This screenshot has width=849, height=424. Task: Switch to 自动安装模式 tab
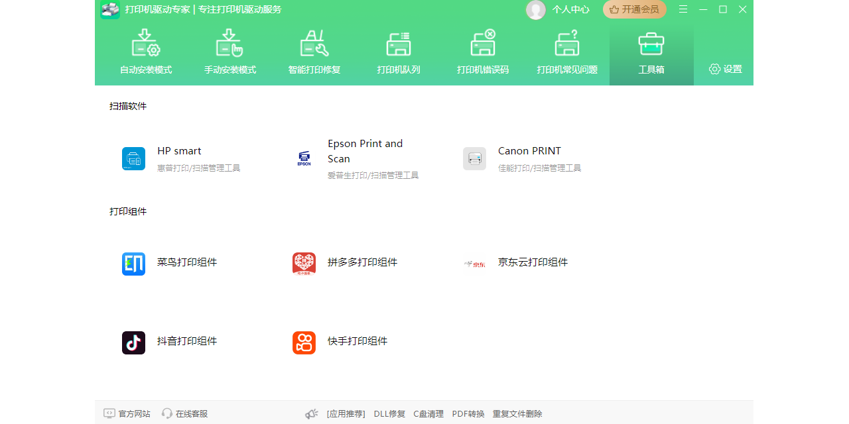pyautogui.click(x=146, y=53)
